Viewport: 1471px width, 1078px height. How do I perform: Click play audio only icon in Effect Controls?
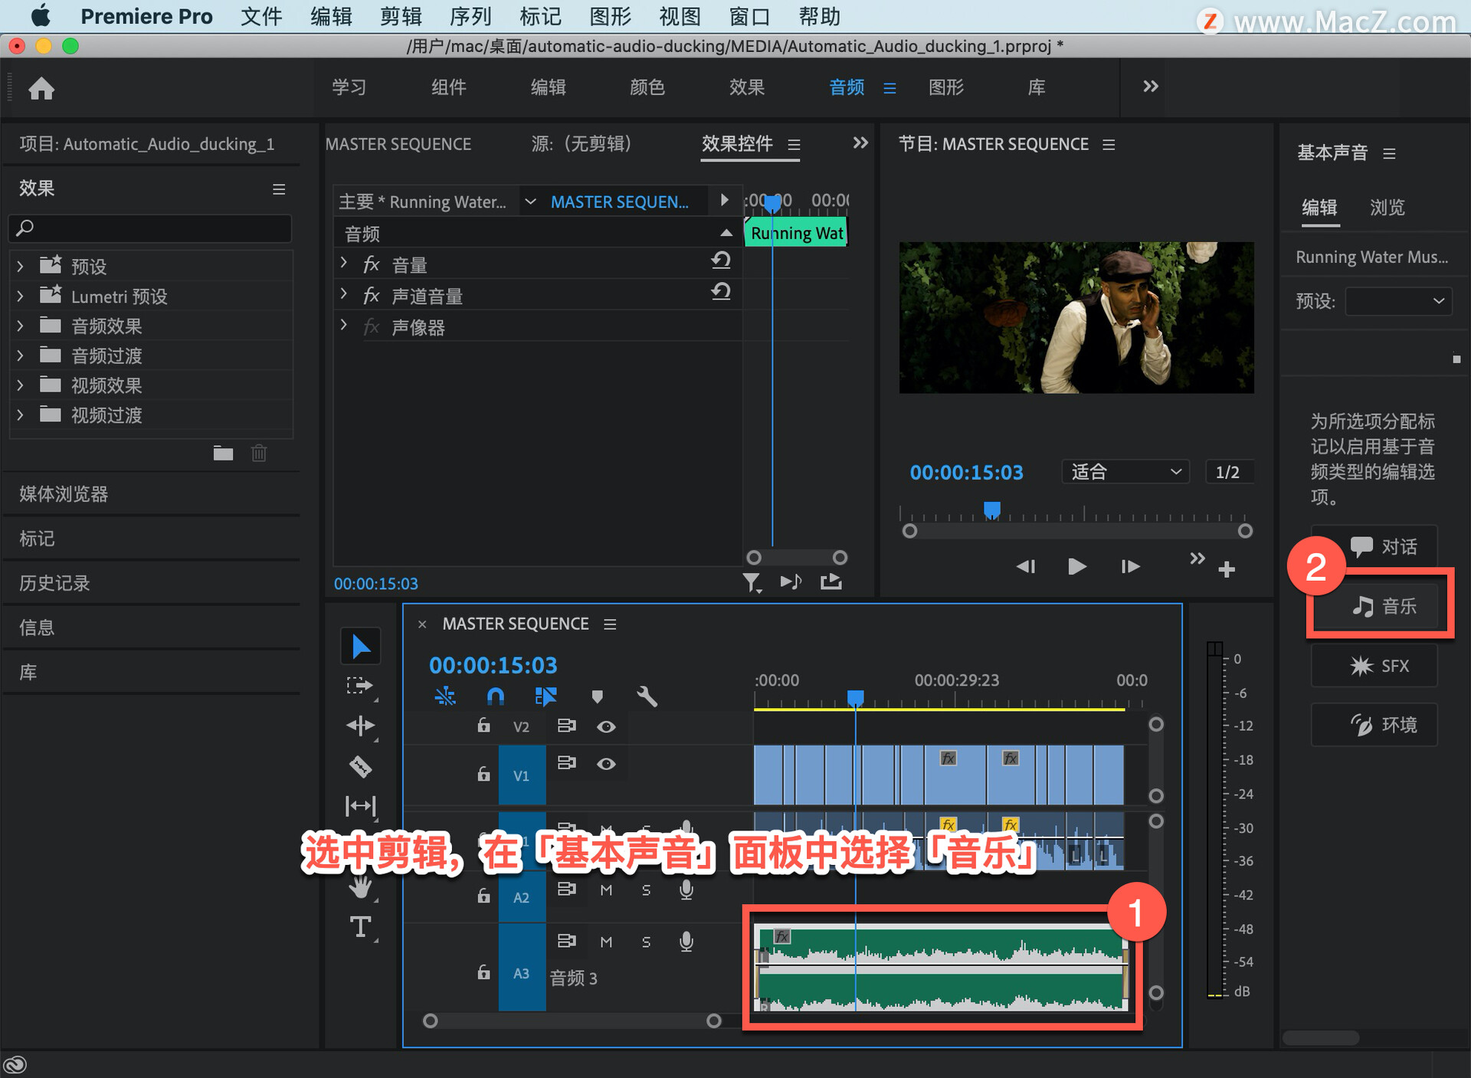791,582
